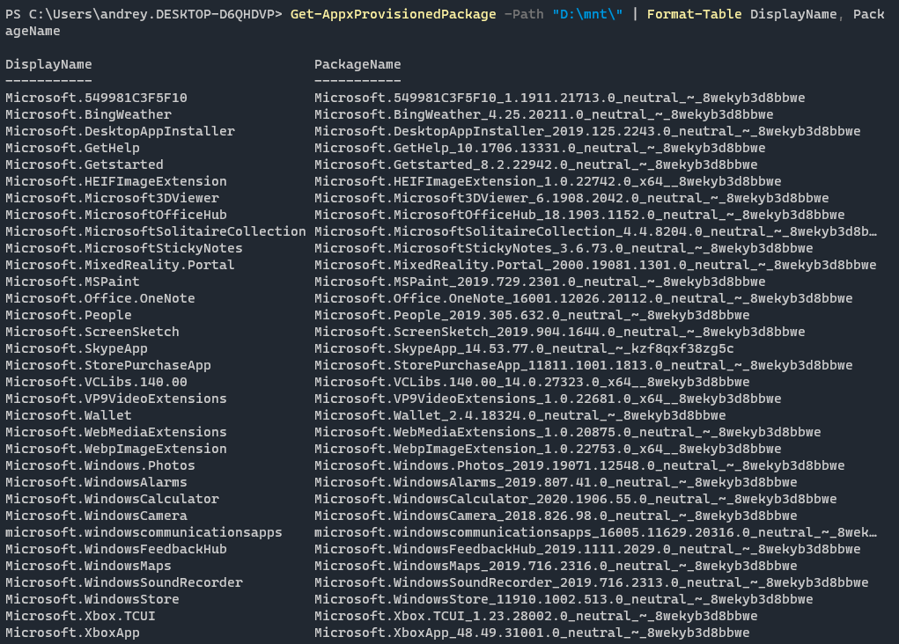Click package name DesktopAppInstaller_2019.125.2243.0
899x644 pixels.
587,131
